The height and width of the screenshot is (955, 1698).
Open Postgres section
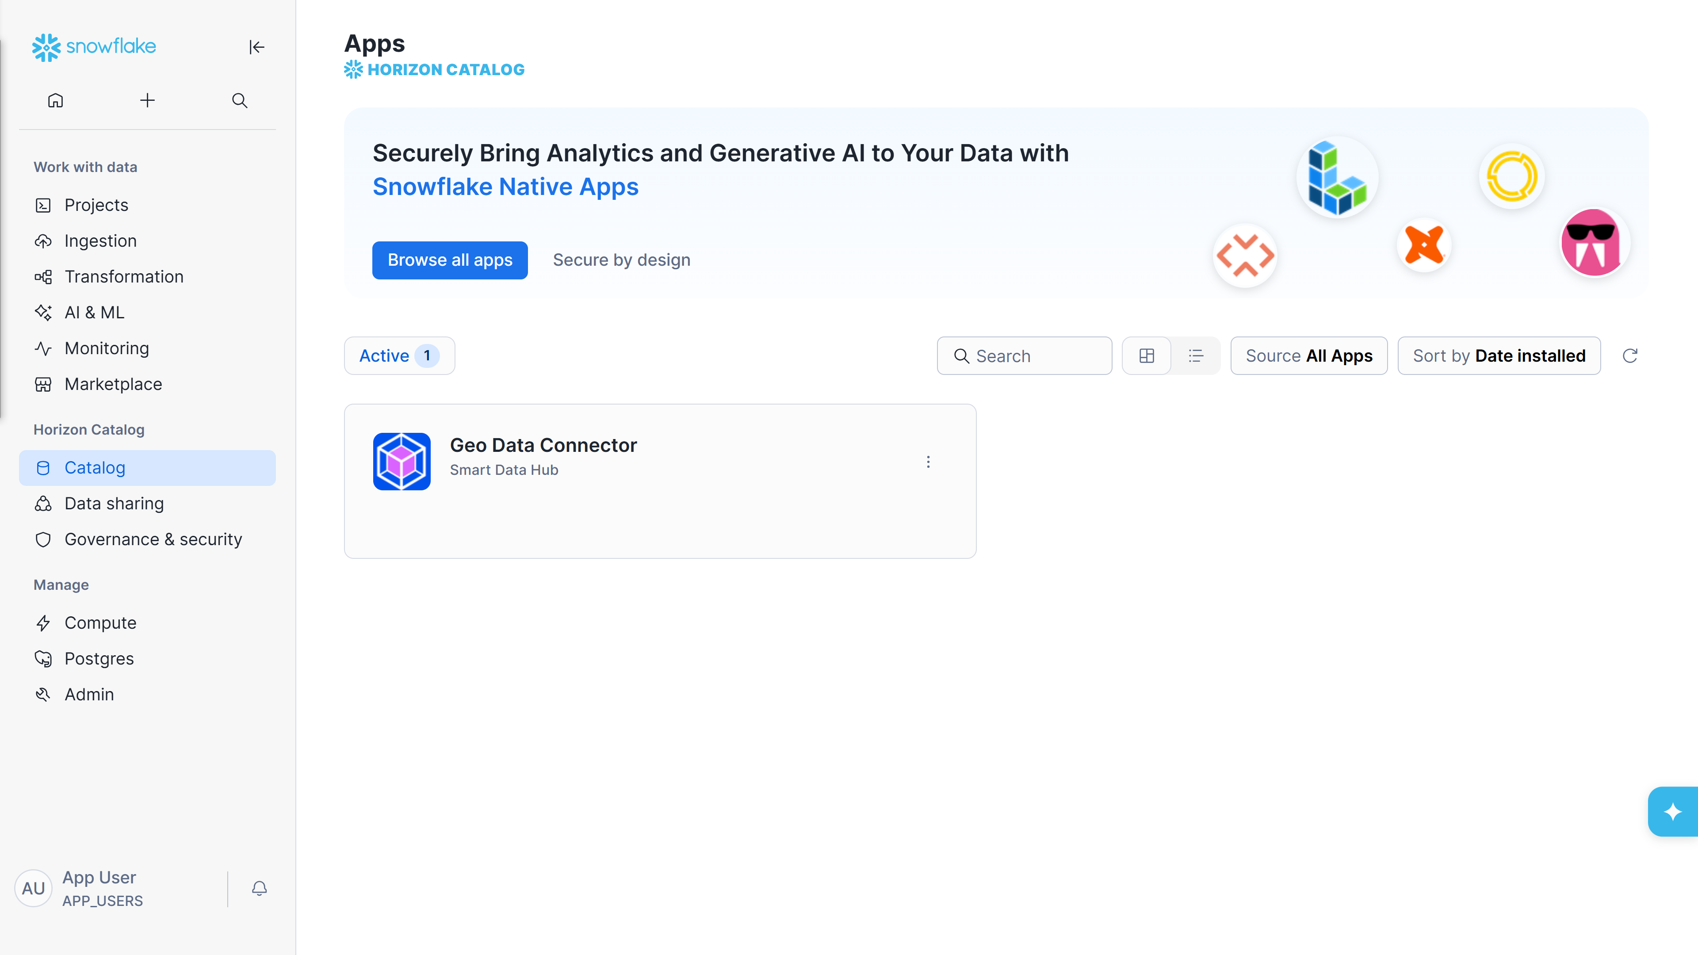pos(147,658)
